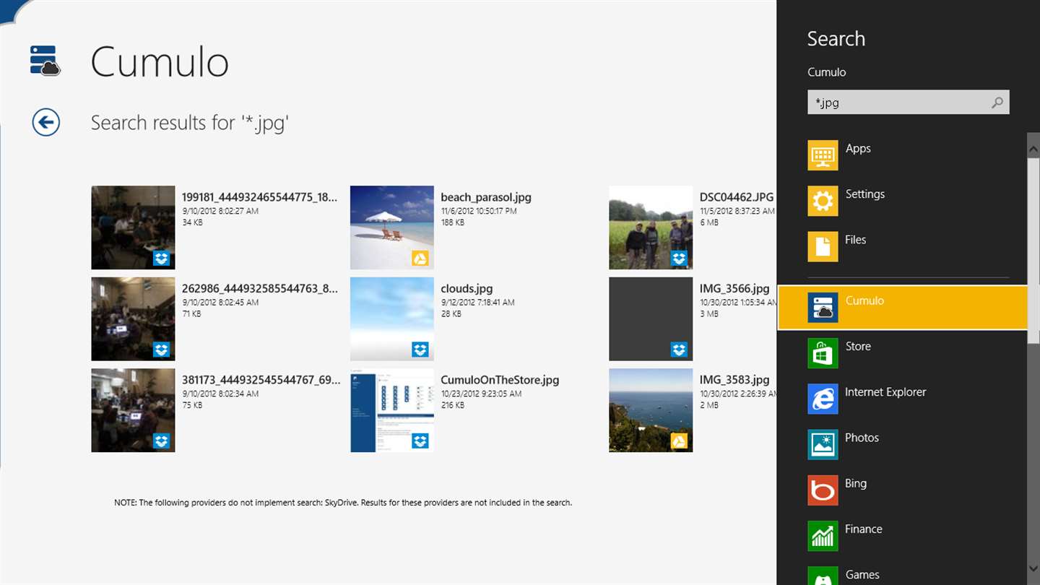Click the Cumulo app icon in the search list
The width and height of the screenshot is (1040, 585).
point(823,308)
